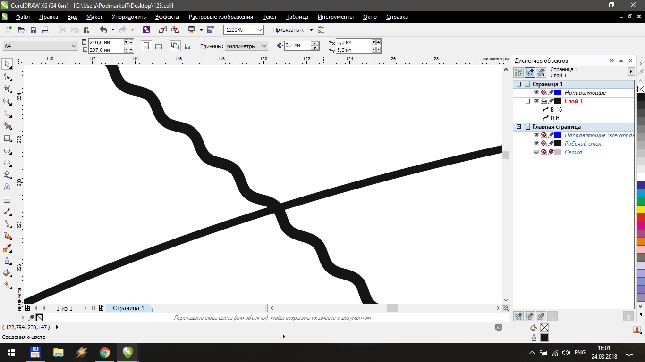
Task: Choose the Dimension tool
Action: [7, 212]
